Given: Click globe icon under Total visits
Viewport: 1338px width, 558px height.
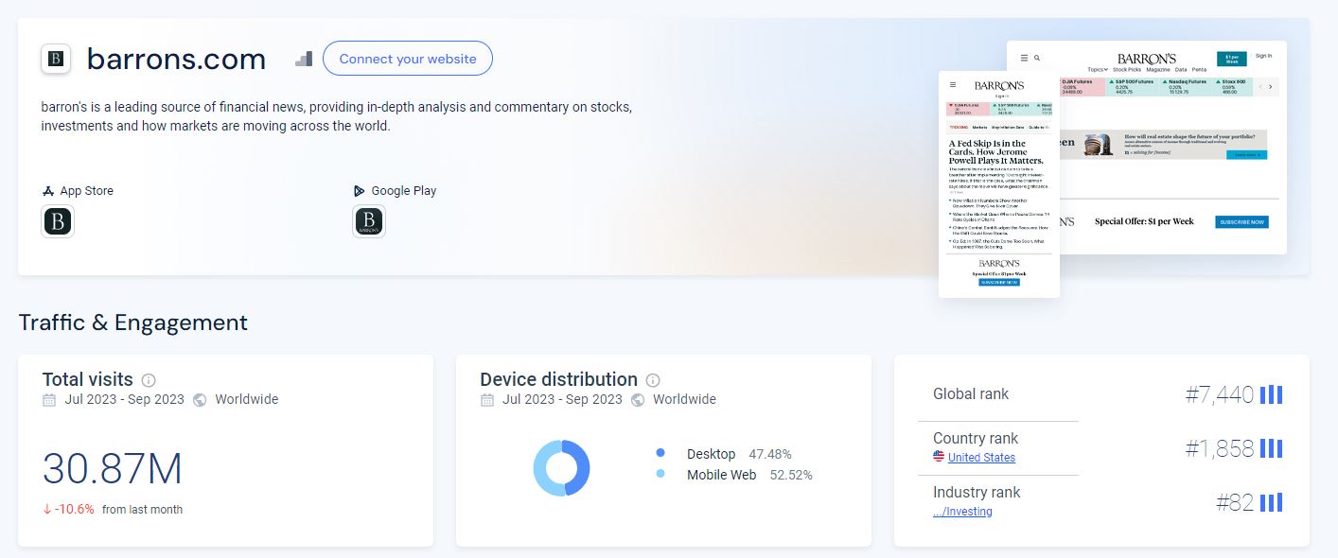Looking at the screenshot, I should tap(200, 400).
